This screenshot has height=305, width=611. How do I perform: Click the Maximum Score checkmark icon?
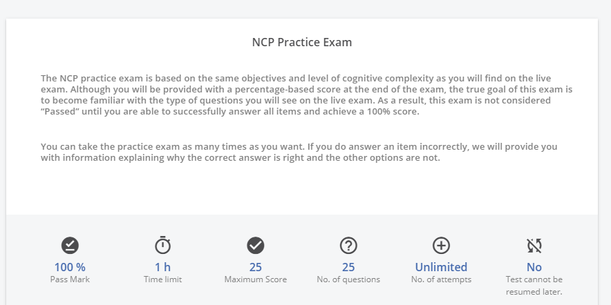pos(255,246)
